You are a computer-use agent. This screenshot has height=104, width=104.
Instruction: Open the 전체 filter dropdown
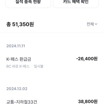(92, 24)
